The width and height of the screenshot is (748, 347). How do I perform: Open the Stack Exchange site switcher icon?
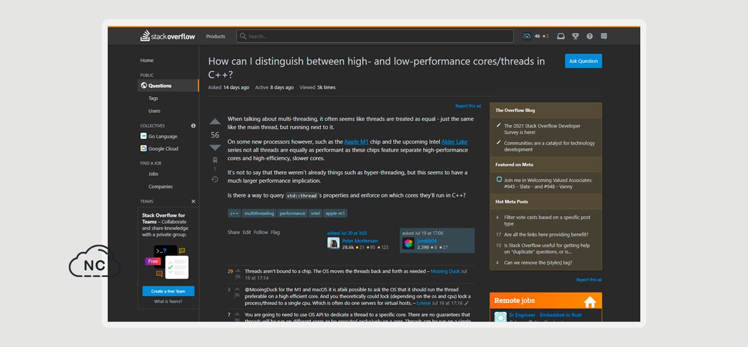(x=604, y=36)
